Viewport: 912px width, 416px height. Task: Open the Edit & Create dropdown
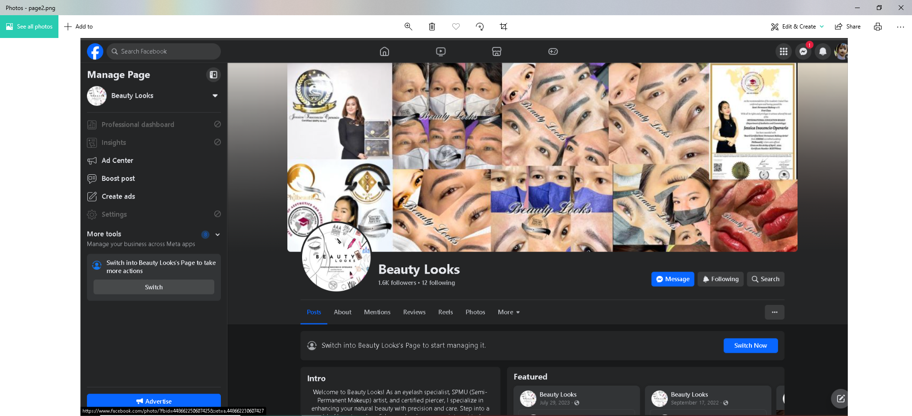point(798,27)
